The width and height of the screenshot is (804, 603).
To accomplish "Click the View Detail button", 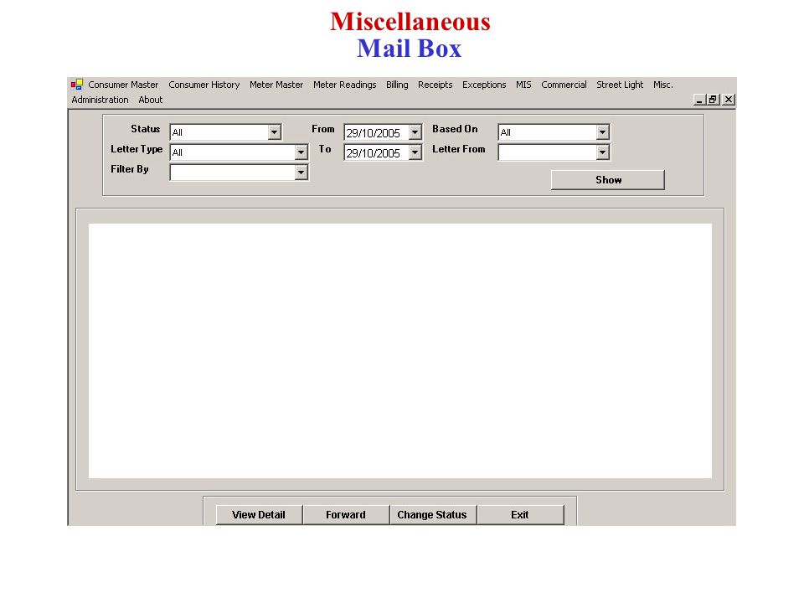I will [x=259, y=515].
